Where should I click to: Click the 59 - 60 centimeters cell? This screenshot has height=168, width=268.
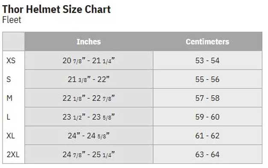(208, 117)
